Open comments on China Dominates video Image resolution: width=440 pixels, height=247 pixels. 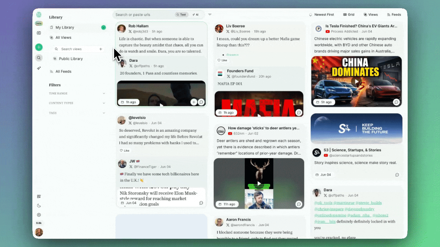[396, 102]
